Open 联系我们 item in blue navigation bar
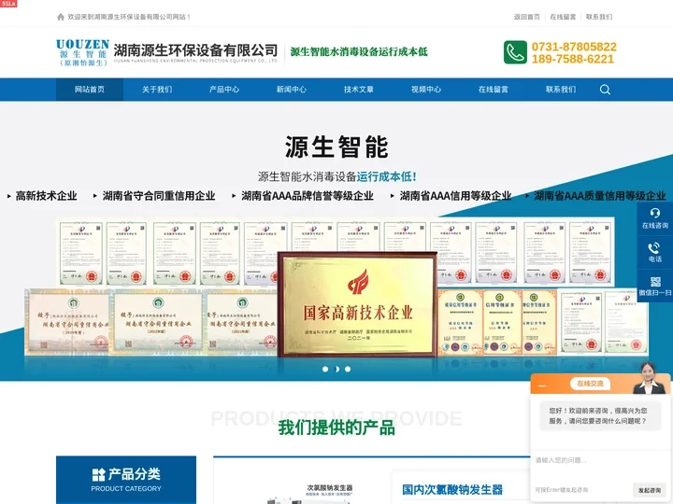The width and height of the screenshot is (673, 504). coord(561,90)
